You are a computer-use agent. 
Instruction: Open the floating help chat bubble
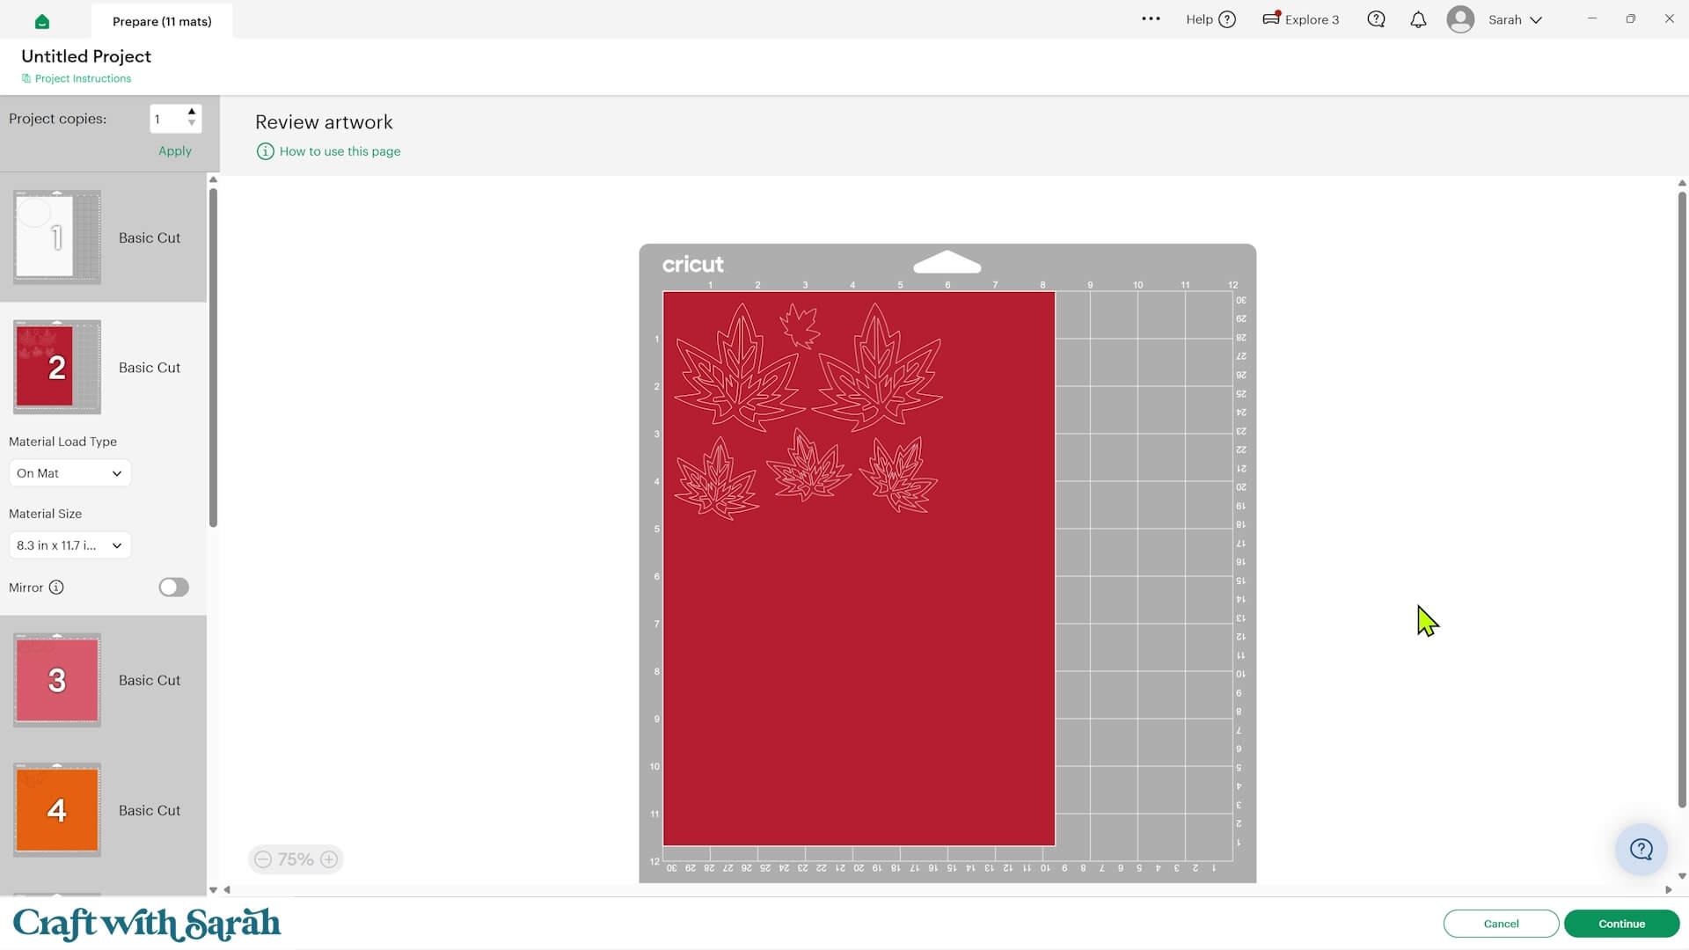click(x=1641, y=849)
